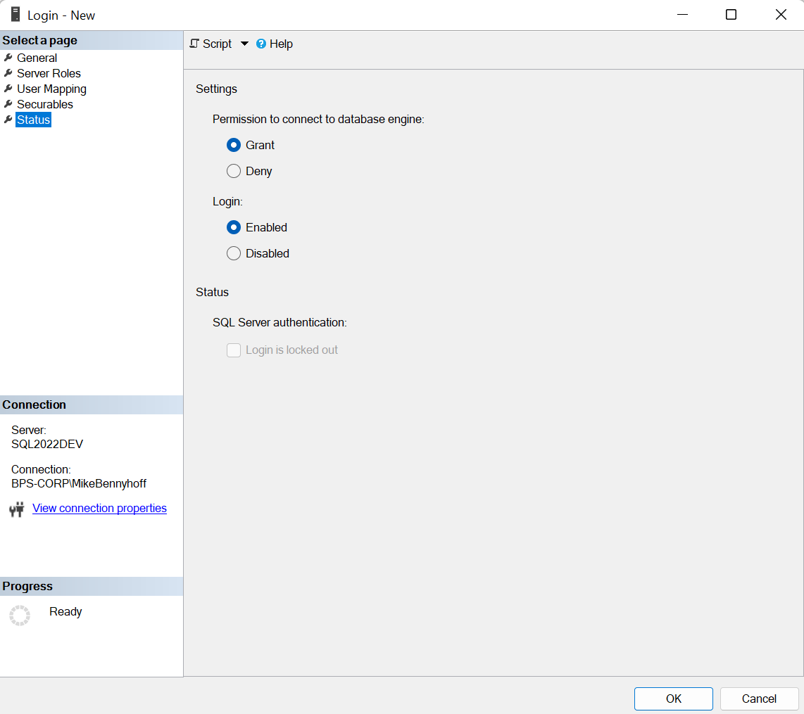Image resolution: width=804 pixels, height=714 pixels.
Task: Click the SQL Server authentication label
Action: [280, 323]
